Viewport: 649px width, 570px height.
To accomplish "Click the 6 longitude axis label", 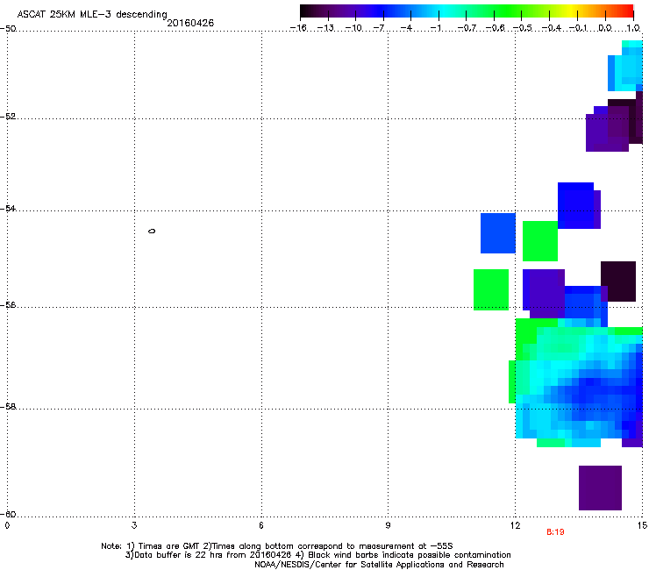I will click(261, 525).
